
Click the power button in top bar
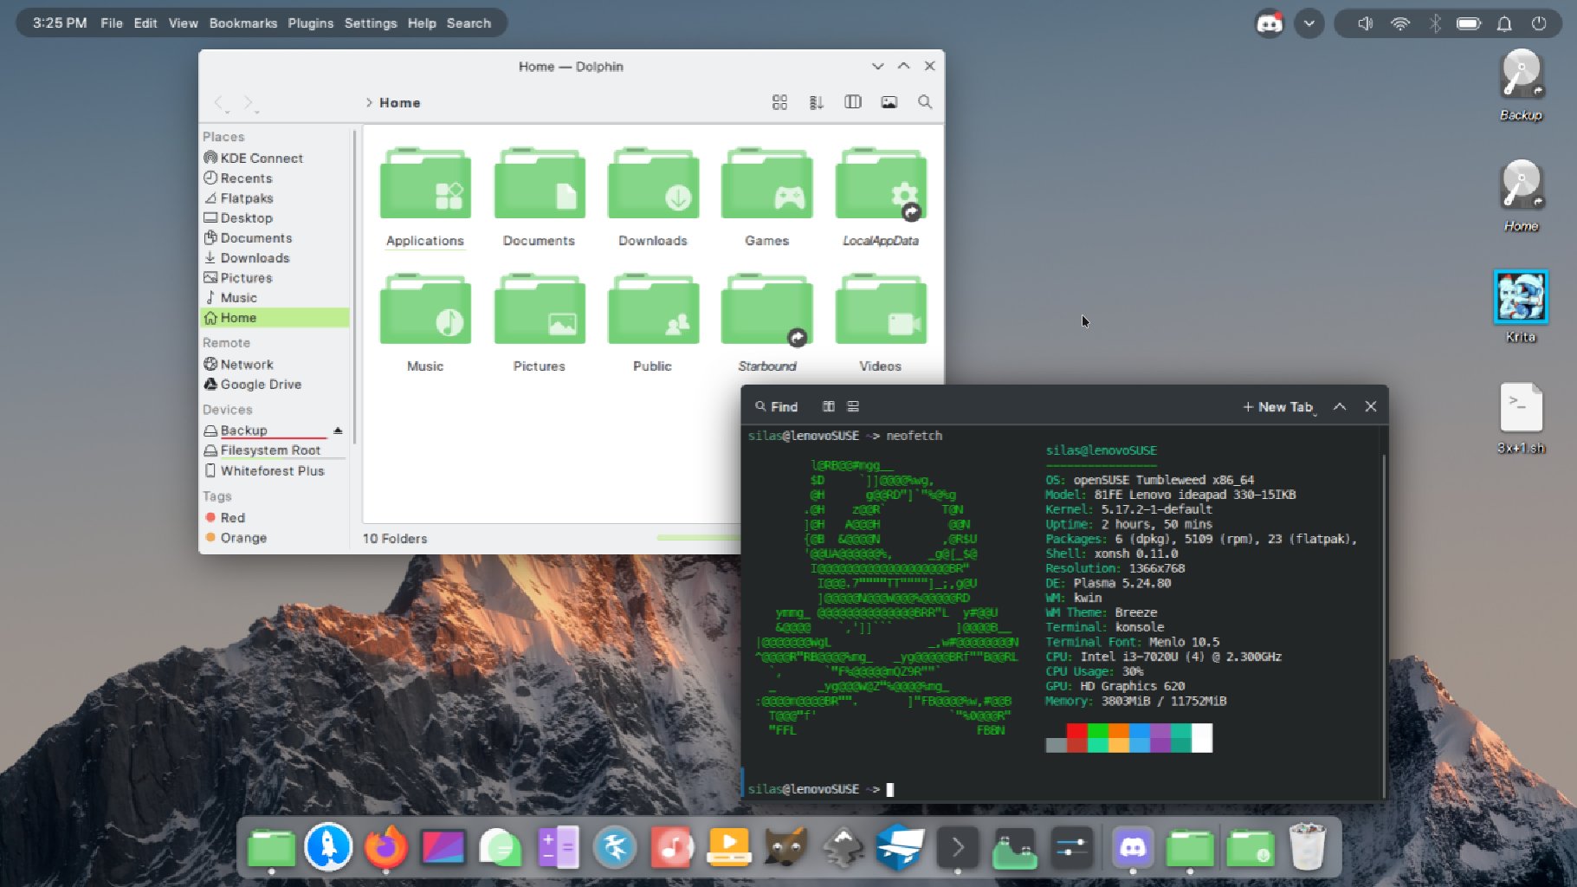pos(1539,23)
